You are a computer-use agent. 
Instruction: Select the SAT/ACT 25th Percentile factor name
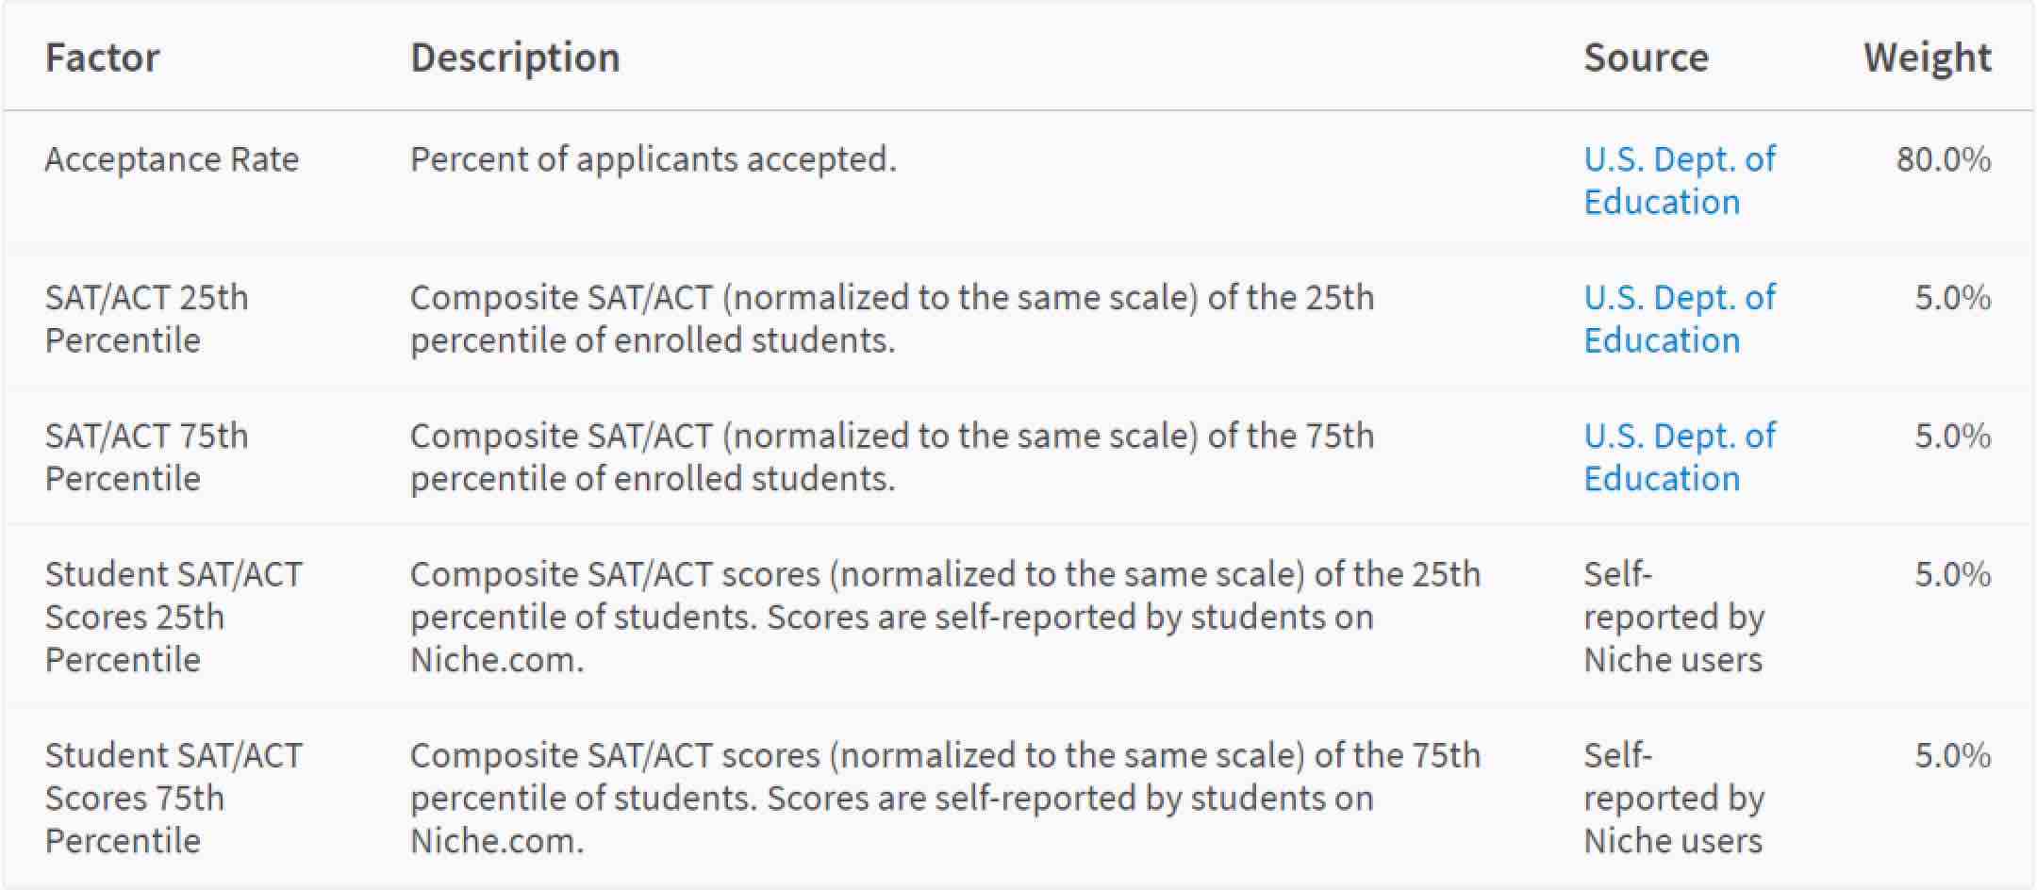(x=146, y=319)
